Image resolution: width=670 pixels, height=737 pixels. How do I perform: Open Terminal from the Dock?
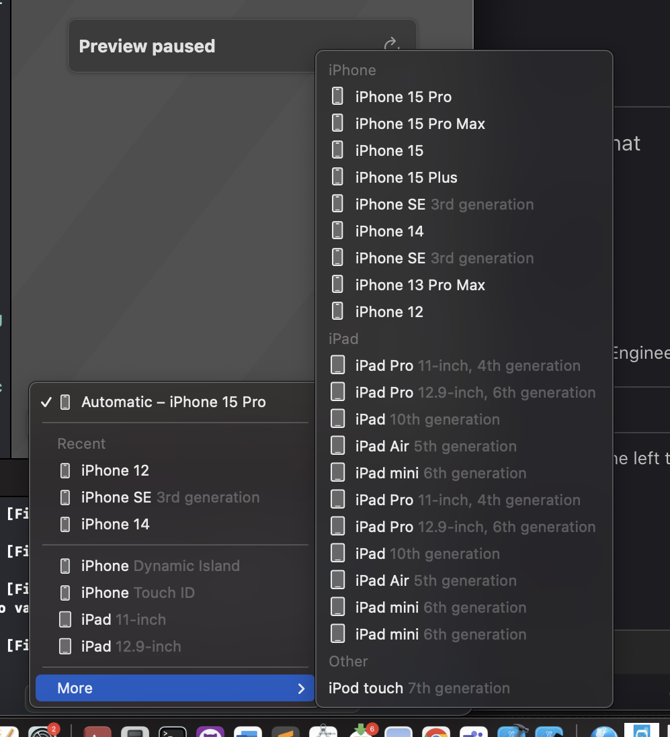coord(172,732)
